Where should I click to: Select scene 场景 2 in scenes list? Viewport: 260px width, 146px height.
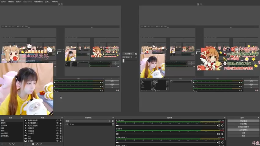pyautogui.click(x=12, y=131)
